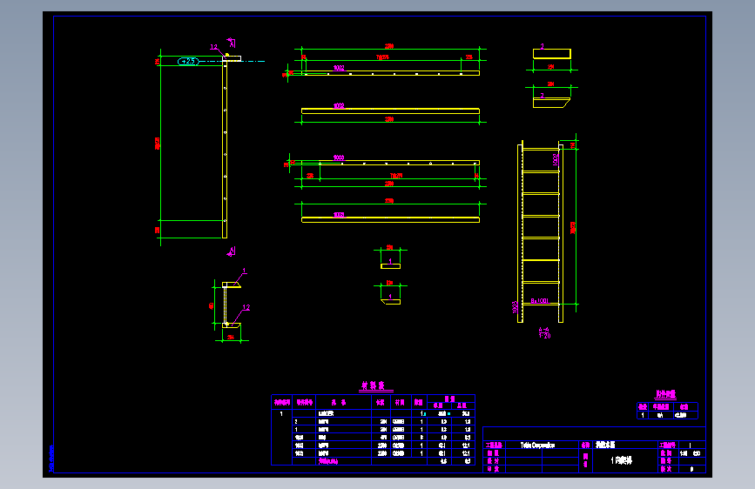Click the +2.5 elevation marker

tap(188, 61)
